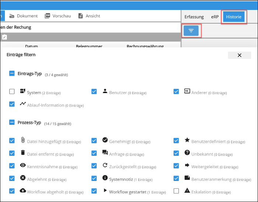Click the Ablauf-Information timeline icon
The width and height of the screenshot is (258, 202).
[23, 103]
